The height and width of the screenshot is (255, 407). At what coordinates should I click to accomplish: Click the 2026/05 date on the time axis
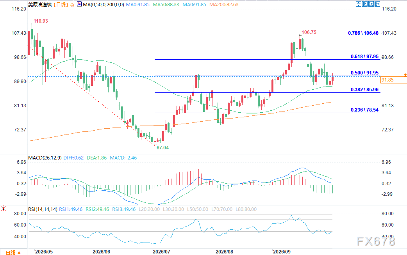coord(44,252)
